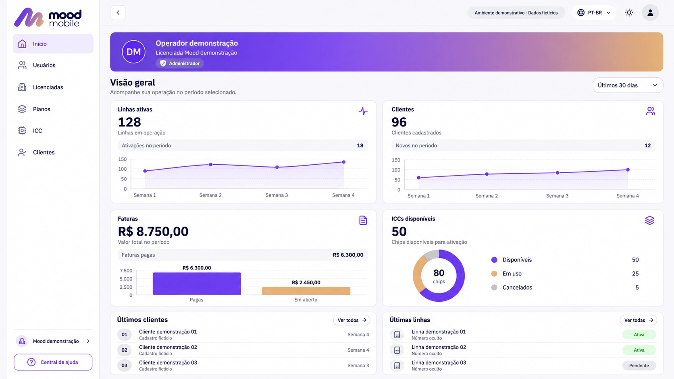Click the Linhas ativas activity pulse icon

[363, 111]
